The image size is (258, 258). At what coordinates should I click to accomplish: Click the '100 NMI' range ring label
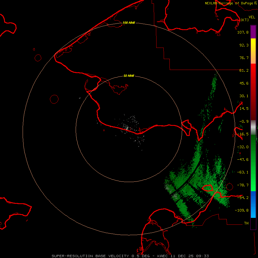(129, 23)
